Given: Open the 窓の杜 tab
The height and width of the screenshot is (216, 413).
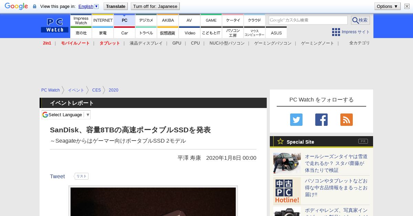Looking at the screenshot, I should [x=81, y=33].
